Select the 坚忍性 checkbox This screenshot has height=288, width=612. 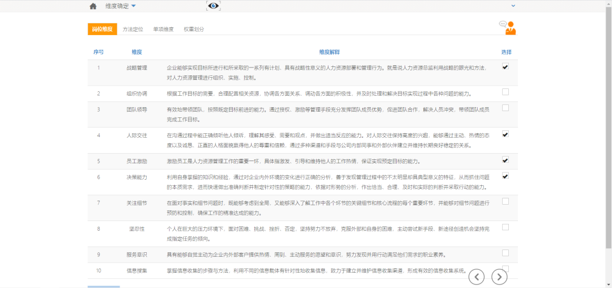coord(505,227)
